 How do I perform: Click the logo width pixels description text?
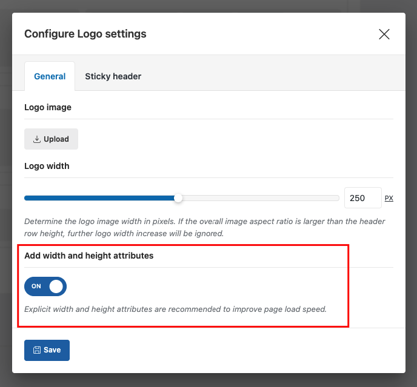pos(205,227)
